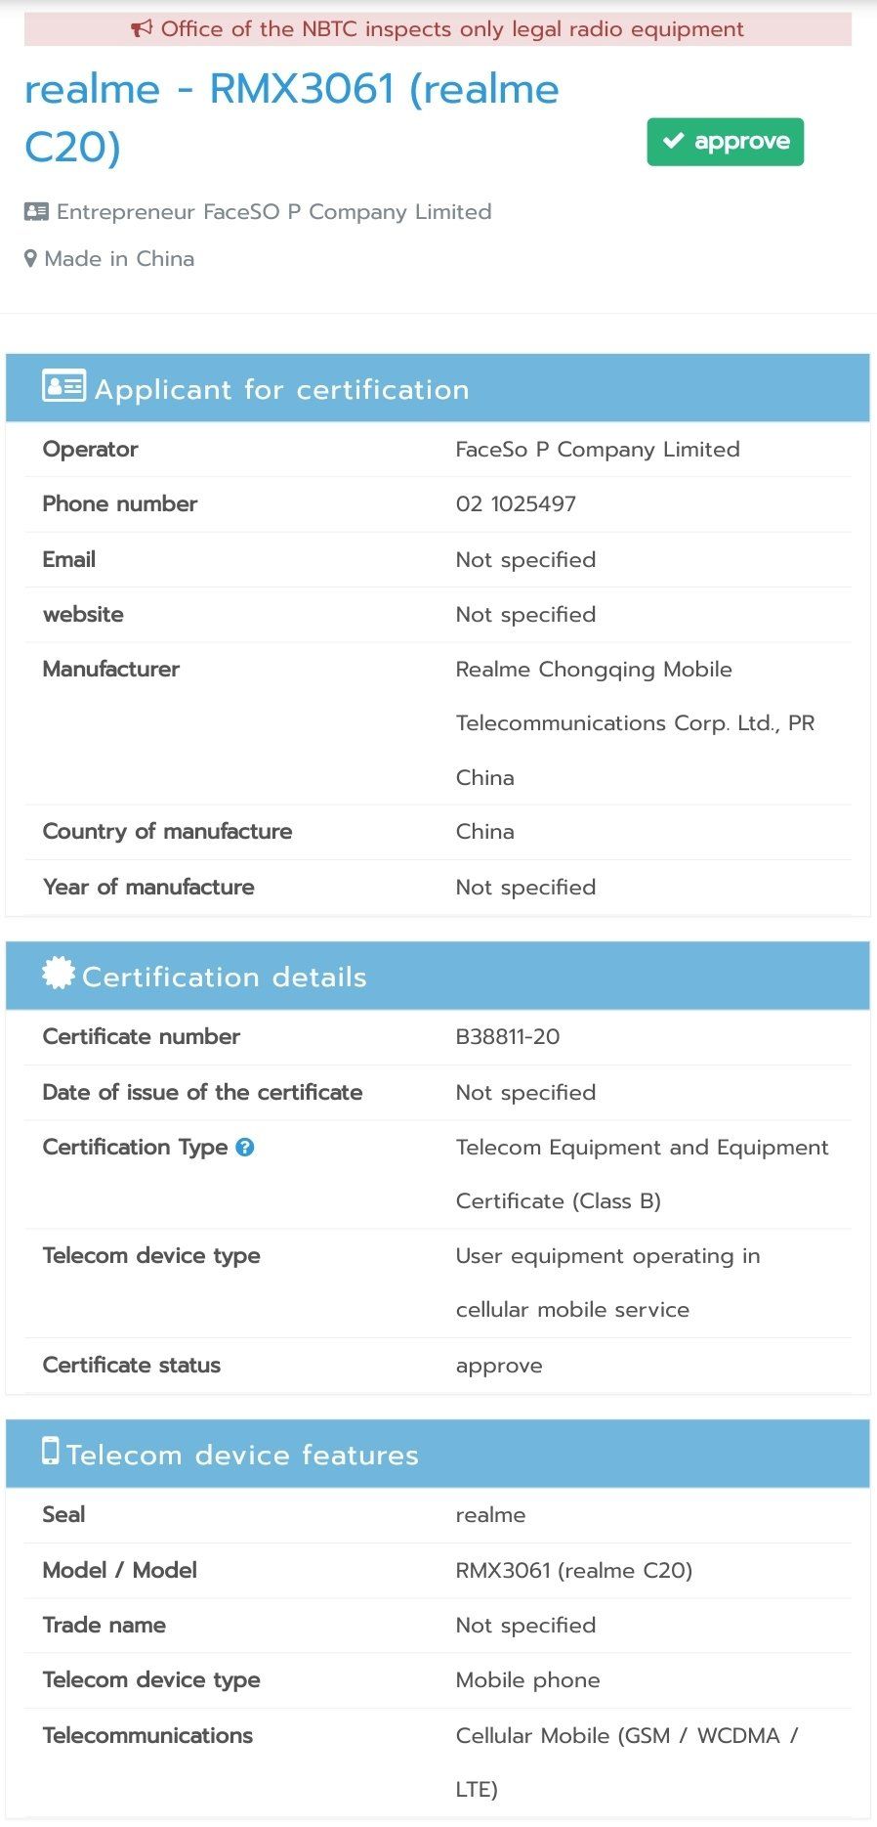Select the phone number 02 1025497

[516, 503]
